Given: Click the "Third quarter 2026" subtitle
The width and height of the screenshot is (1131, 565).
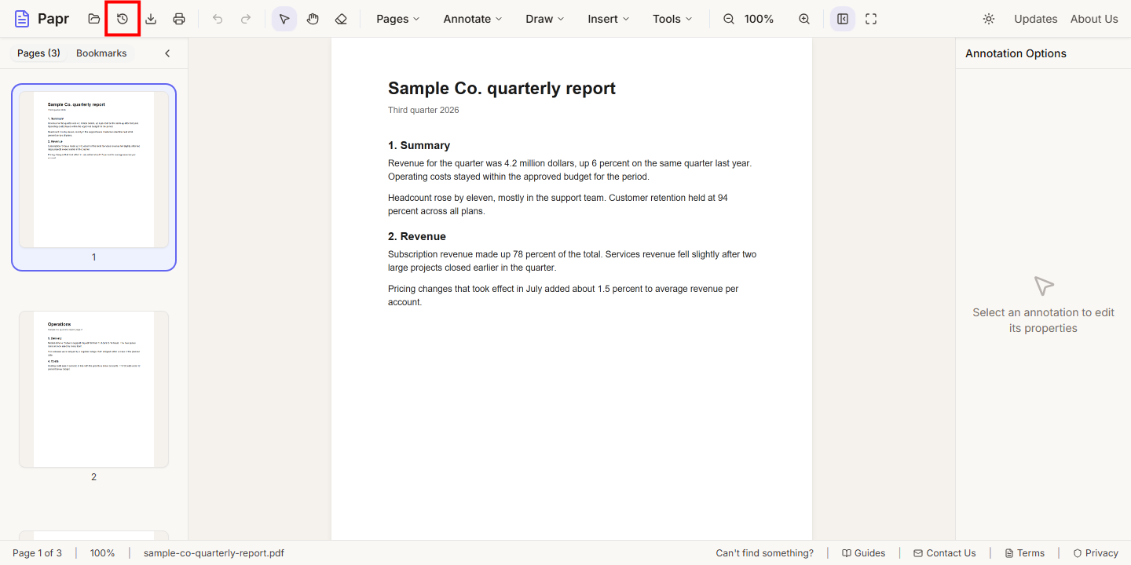Looking at the screenshot, I should click(423, 110).
